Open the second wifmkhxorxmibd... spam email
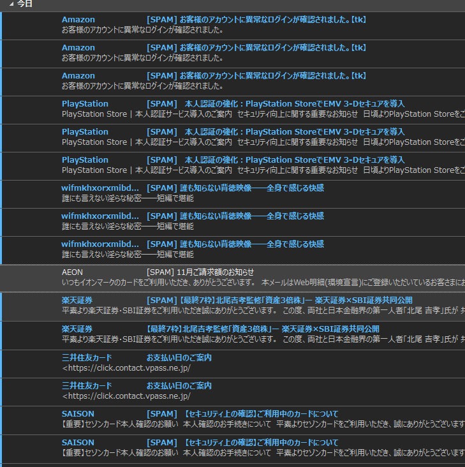465x467 pixels. pos(232,222)
